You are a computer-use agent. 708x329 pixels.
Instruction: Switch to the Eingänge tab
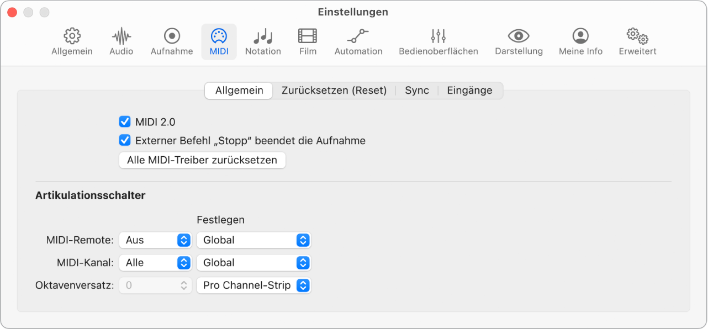(470, 91)
